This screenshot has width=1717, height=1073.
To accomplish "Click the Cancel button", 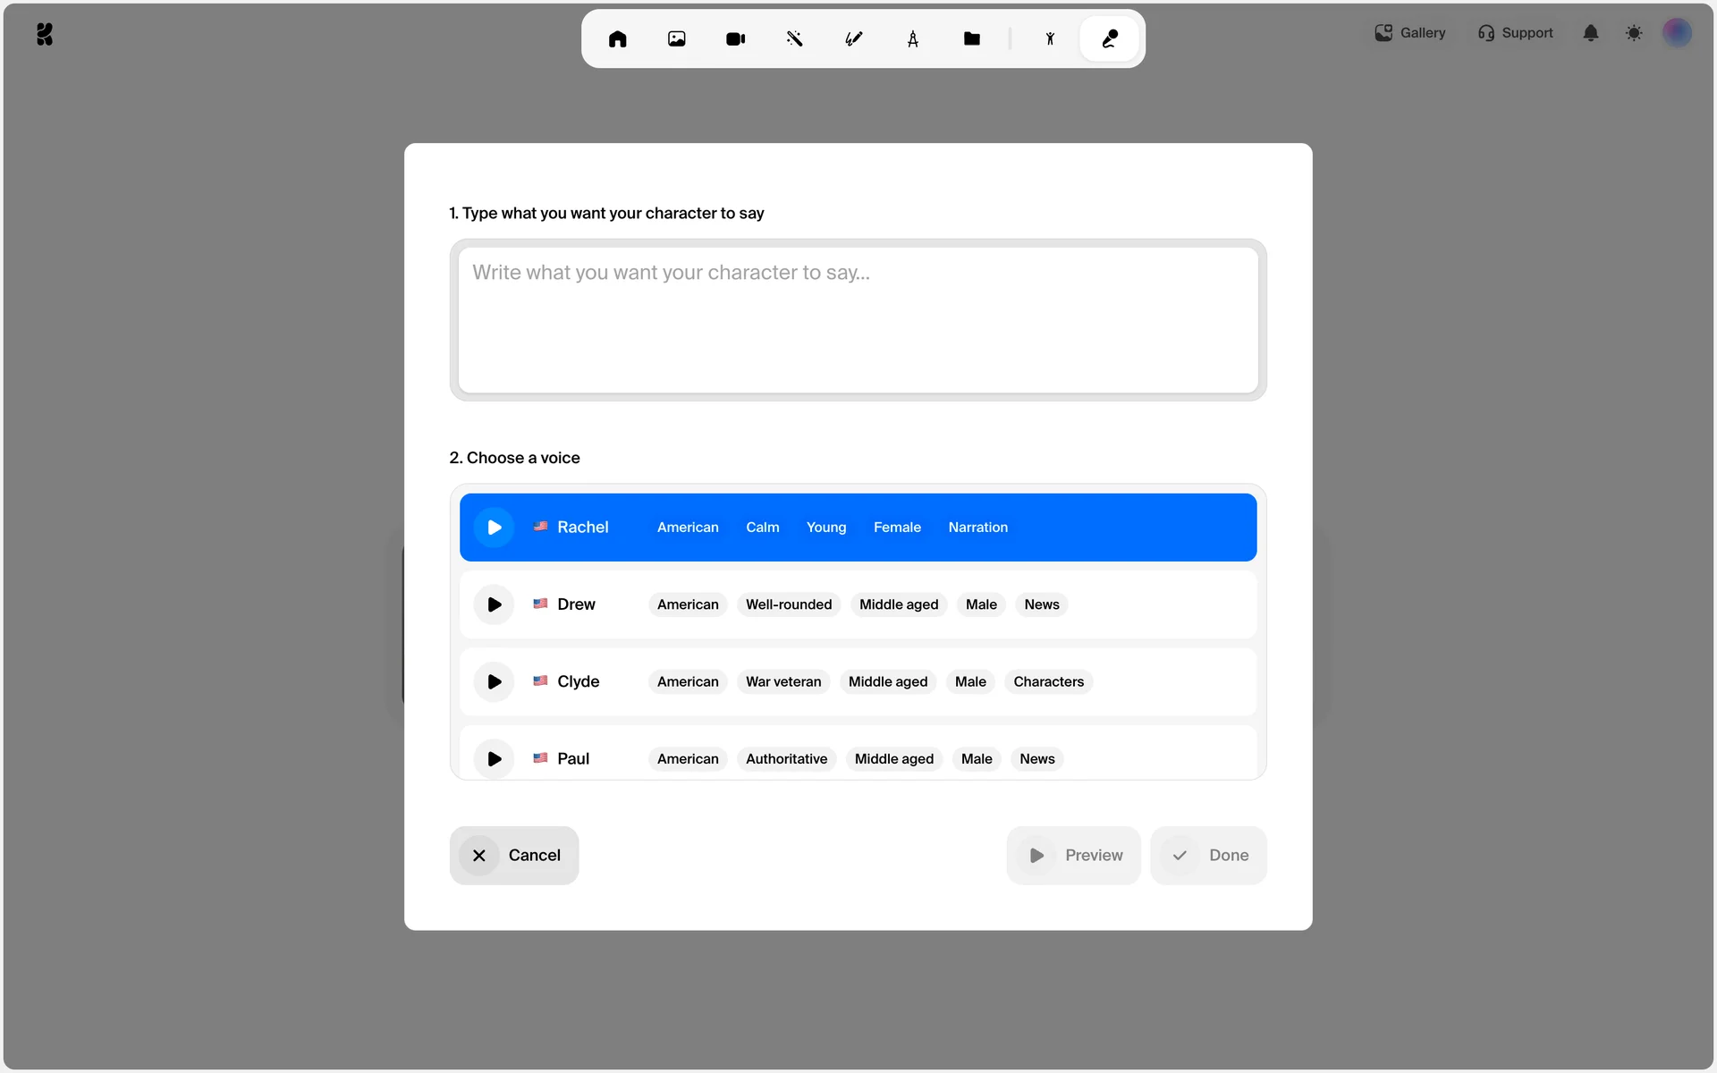I will pyautogui.click(x=514, y=855).
